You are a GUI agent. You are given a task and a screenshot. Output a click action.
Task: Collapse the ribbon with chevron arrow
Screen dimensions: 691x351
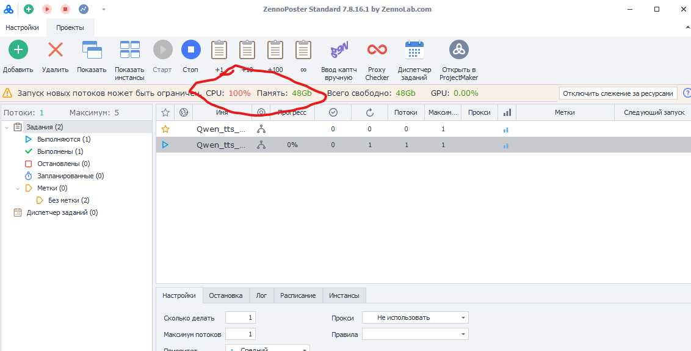click(x=687, y=28)
